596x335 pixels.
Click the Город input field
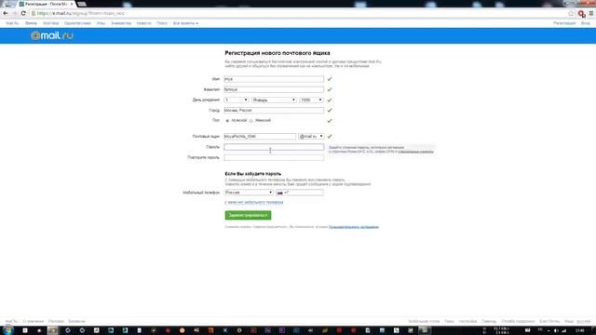274,111
